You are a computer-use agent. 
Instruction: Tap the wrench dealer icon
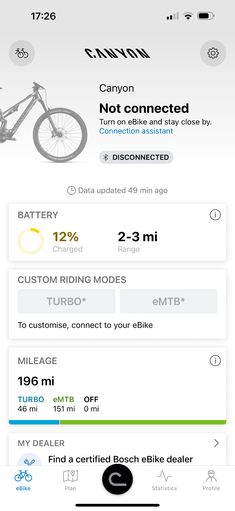pos(30,461)
